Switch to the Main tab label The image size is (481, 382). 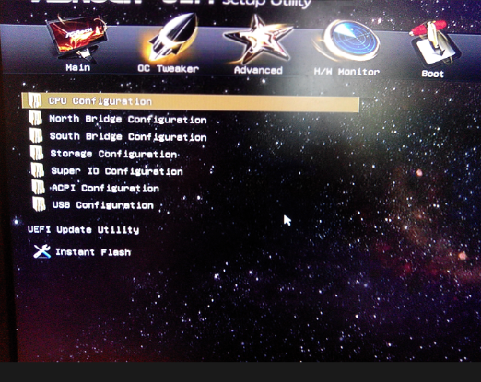pyautogui.click(x=78, y=67)
